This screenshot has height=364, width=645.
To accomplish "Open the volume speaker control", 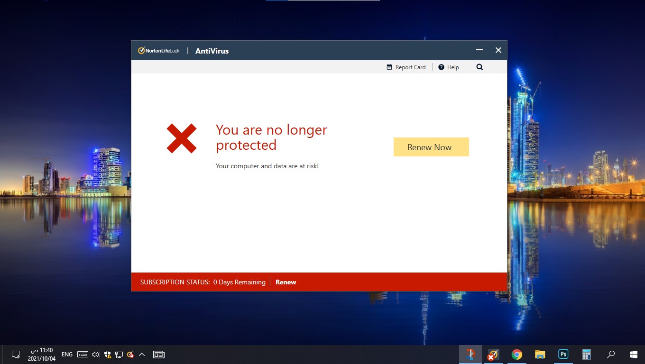I will pos(96,355).
